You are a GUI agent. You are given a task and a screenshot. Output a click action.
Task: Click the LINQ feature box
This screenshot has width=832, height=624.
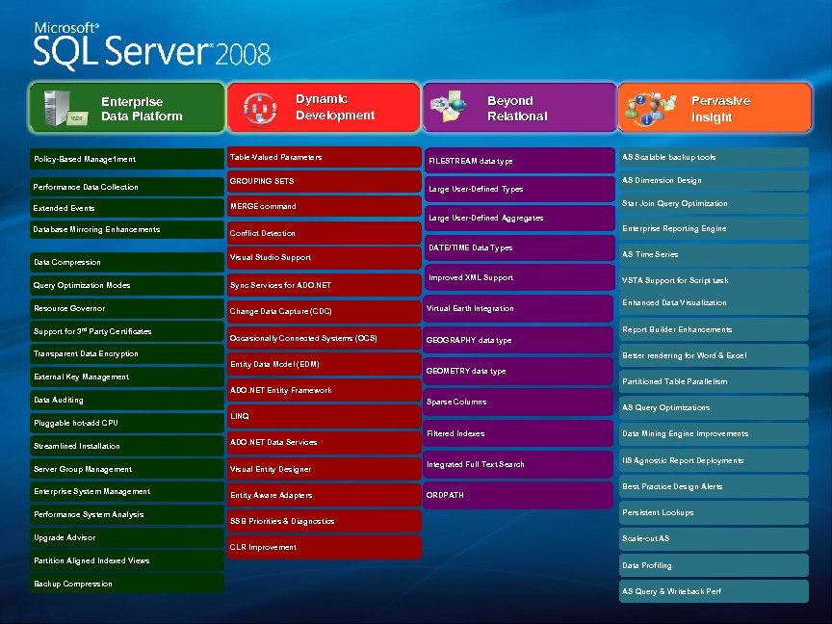324,416
